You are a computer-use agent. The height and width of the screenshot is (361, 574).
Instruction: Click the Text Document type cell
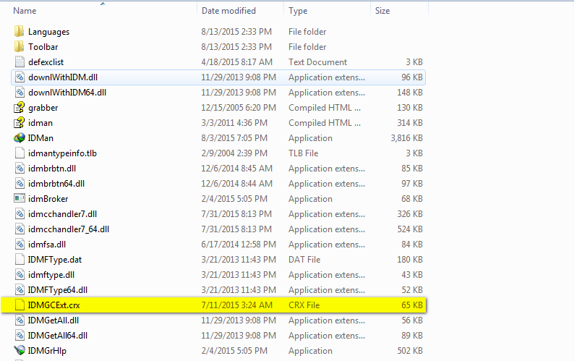[318, 62]
